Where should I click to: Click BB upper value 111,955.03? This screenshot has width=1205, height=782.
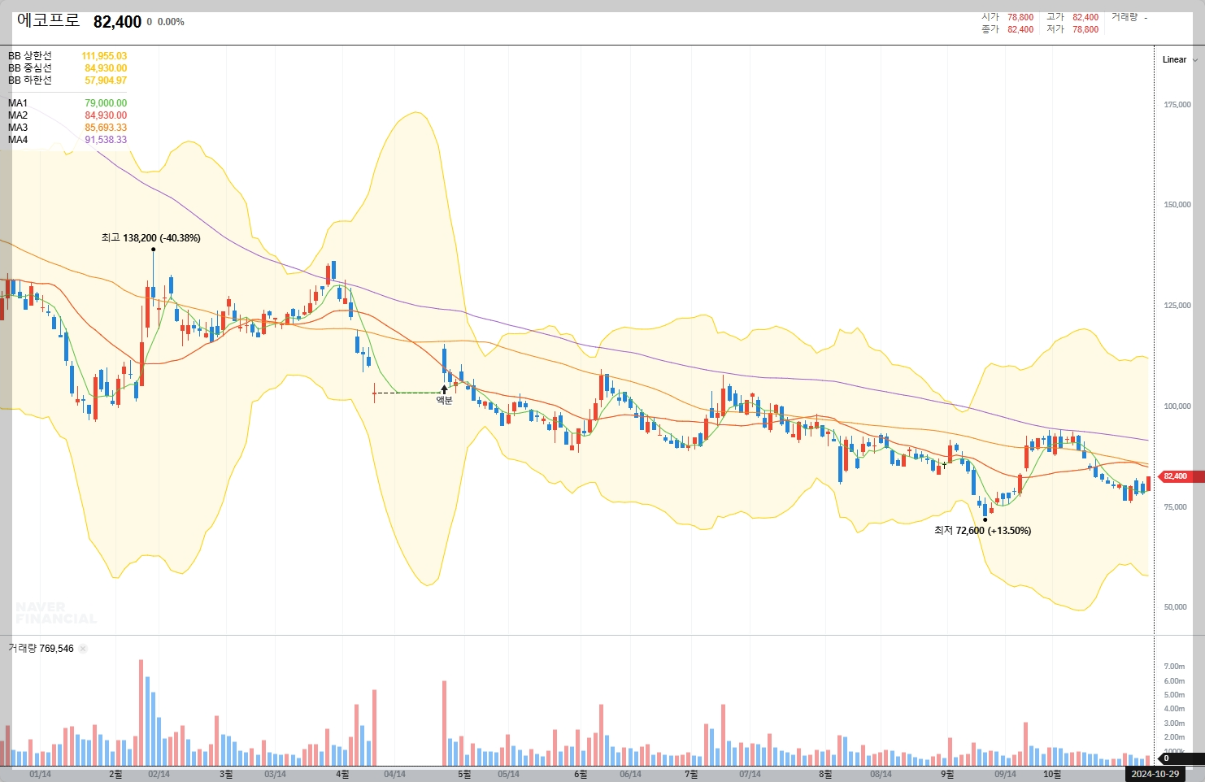click(104, 56)
